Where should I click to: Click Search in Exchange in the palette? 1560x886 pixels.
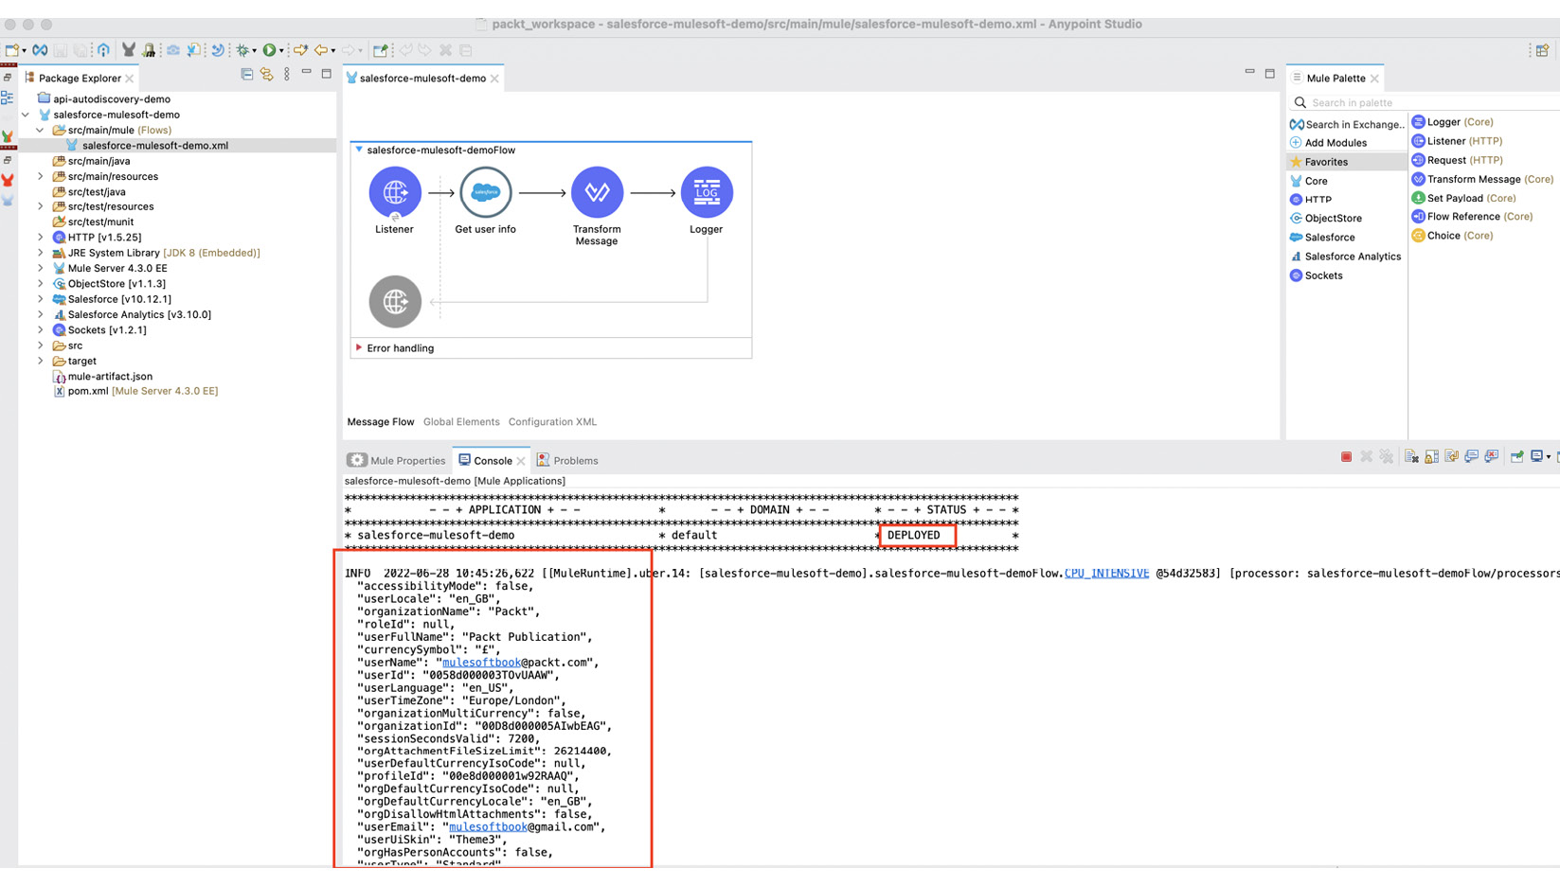pos(1346,124)
